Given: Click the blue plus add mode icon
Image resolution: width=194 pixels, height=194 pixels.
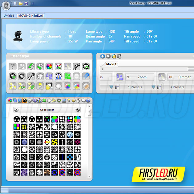Looking at the screenshot, I should click(x=103, y=56).
